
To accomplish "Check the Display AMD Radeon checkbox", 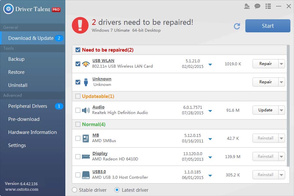I will pos(78,156).
